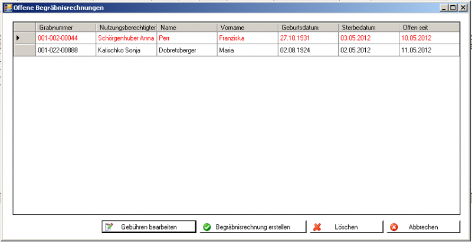Viewport: 472px width, 242px height.
Task: Click the window's title bar application icon
Action: pos(8,8)
